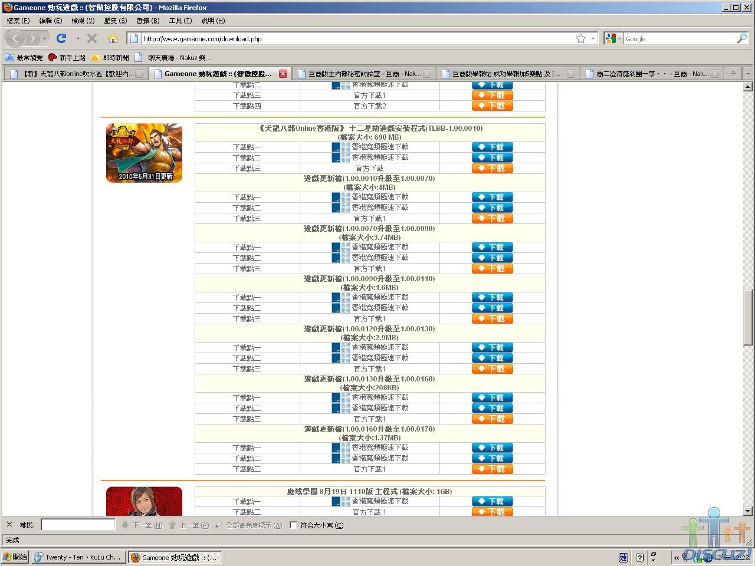The height and width of the screenshot is (566, 755).
Task: Switch to the 巨商版舉報帖 tab
Action: tap(507, 74)
